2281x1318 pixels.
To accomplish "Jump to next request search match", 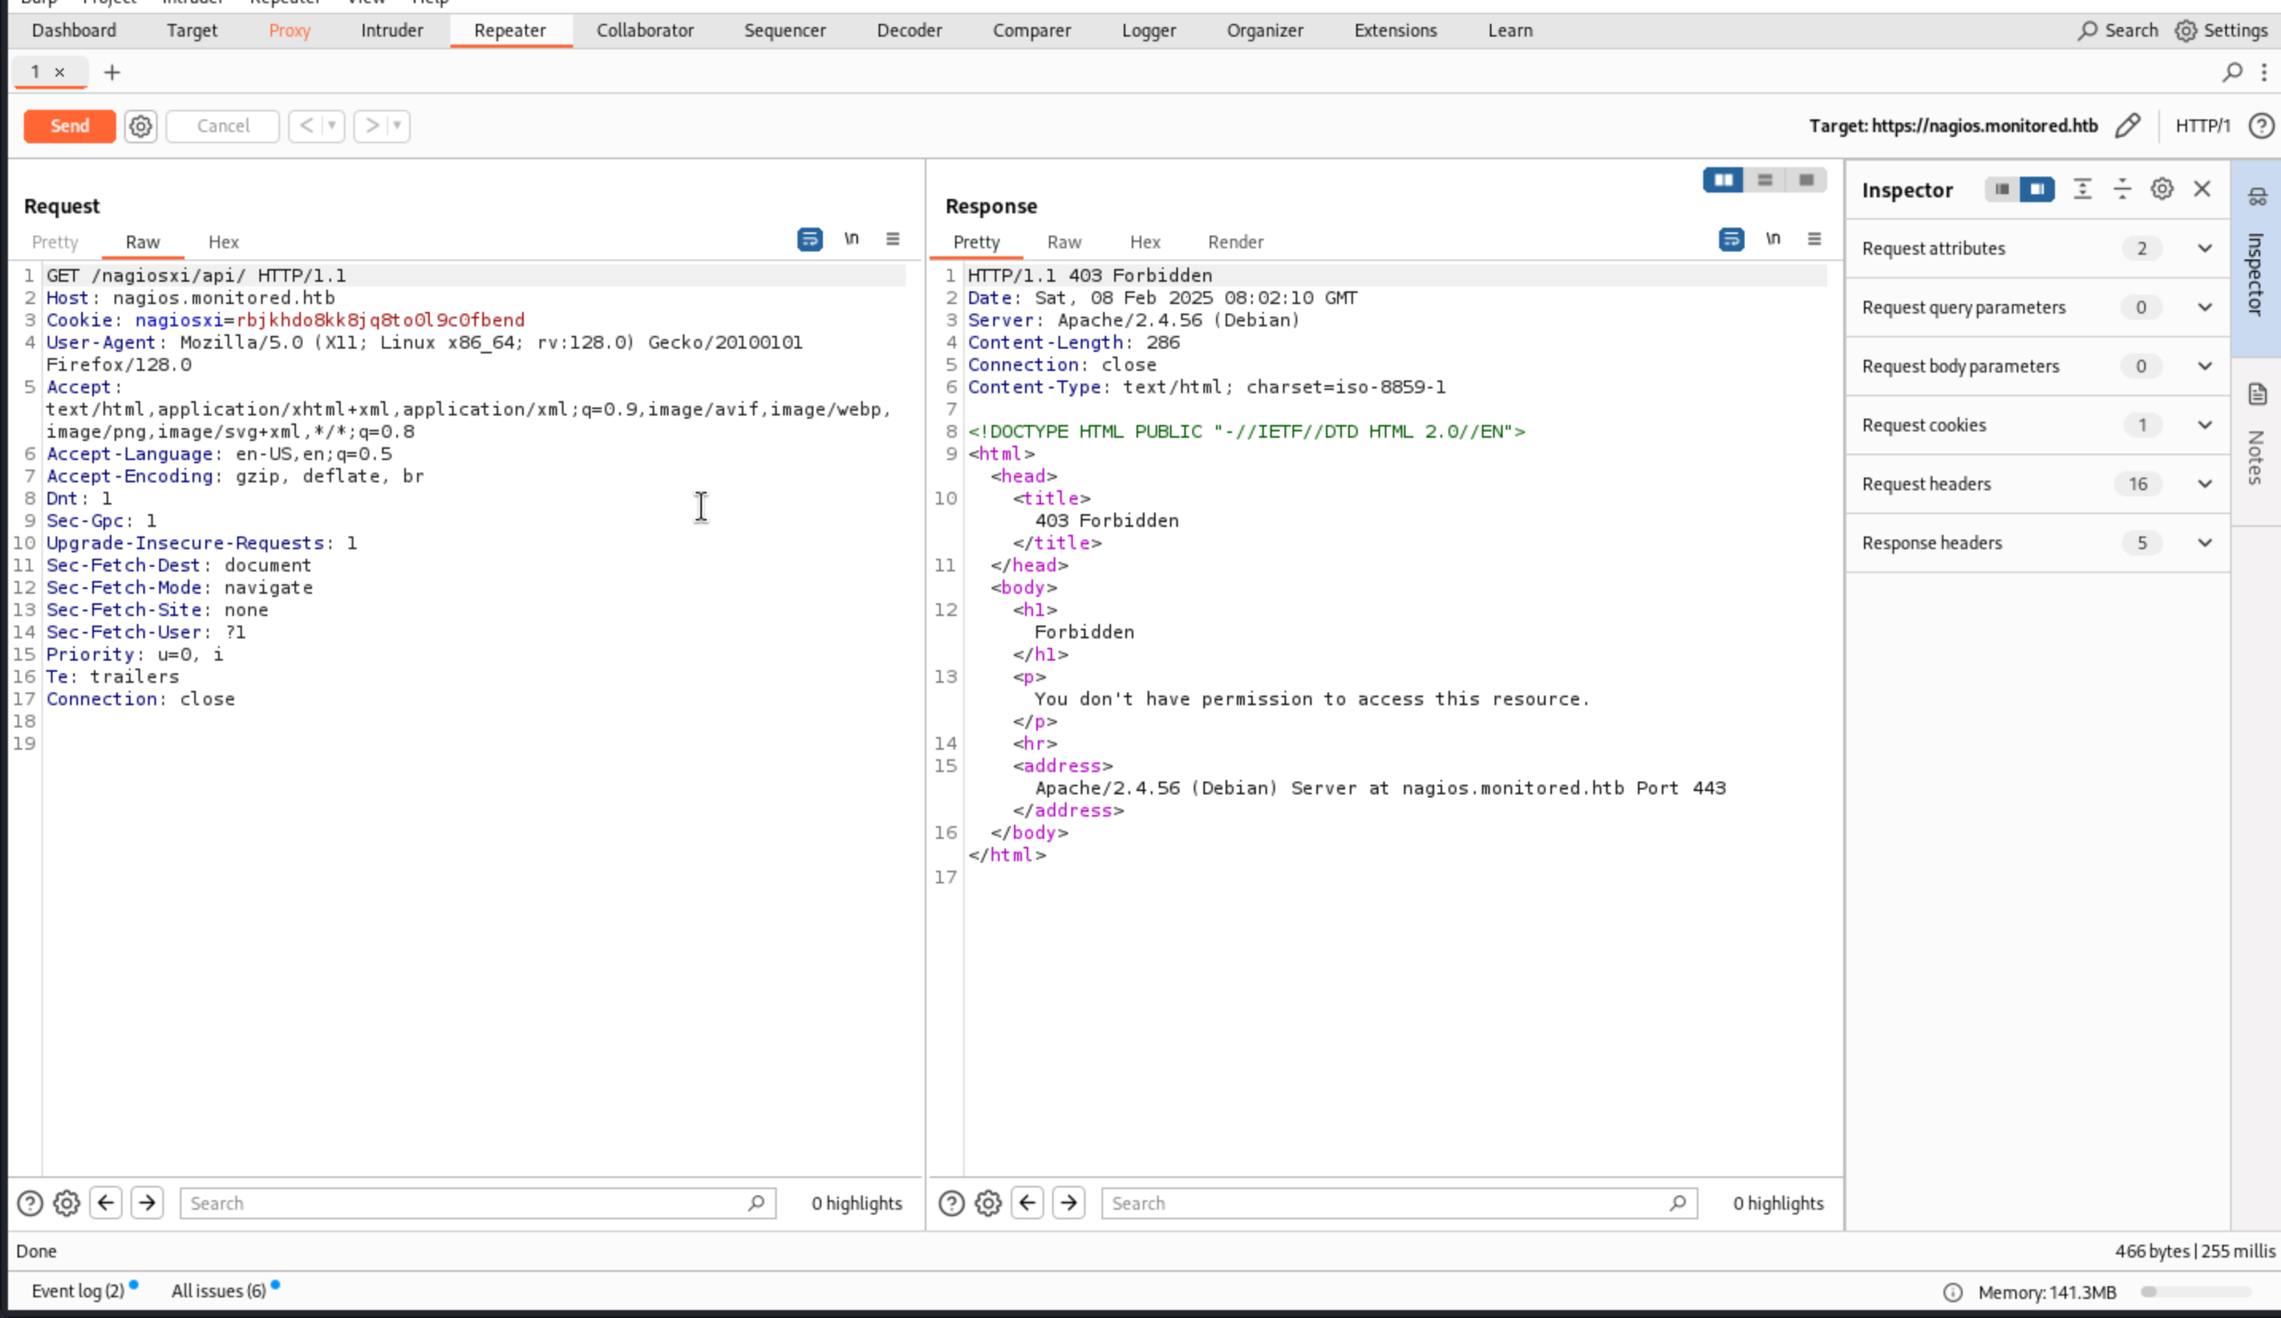I will pos(147,1203).
